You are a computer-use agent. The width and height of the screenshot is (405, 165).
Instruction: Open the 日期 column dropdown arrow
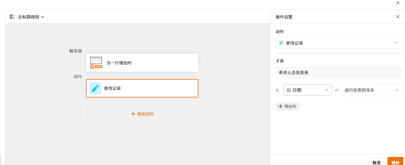[x=327, y=90]
